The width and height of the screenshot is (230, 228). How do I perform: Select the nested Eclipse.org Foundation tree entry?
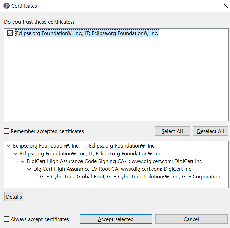point(91,154)
